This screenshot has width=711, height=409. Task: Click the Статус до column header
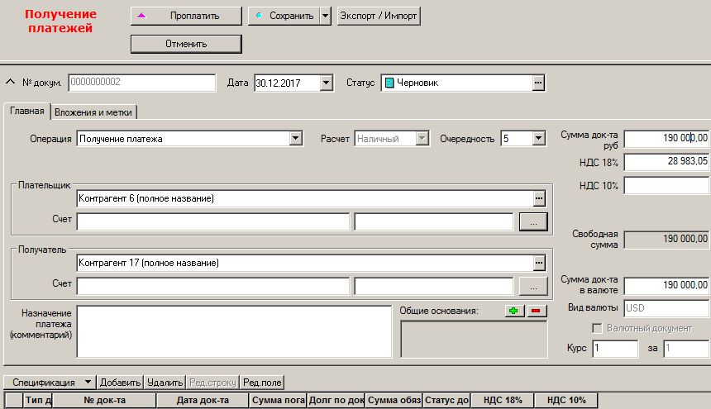[446, 401]
